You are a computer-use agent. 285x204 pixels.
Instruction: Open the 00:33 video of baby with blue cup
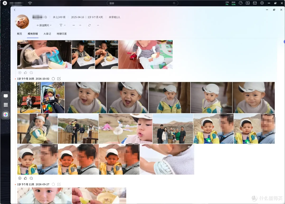coord(44,55)
